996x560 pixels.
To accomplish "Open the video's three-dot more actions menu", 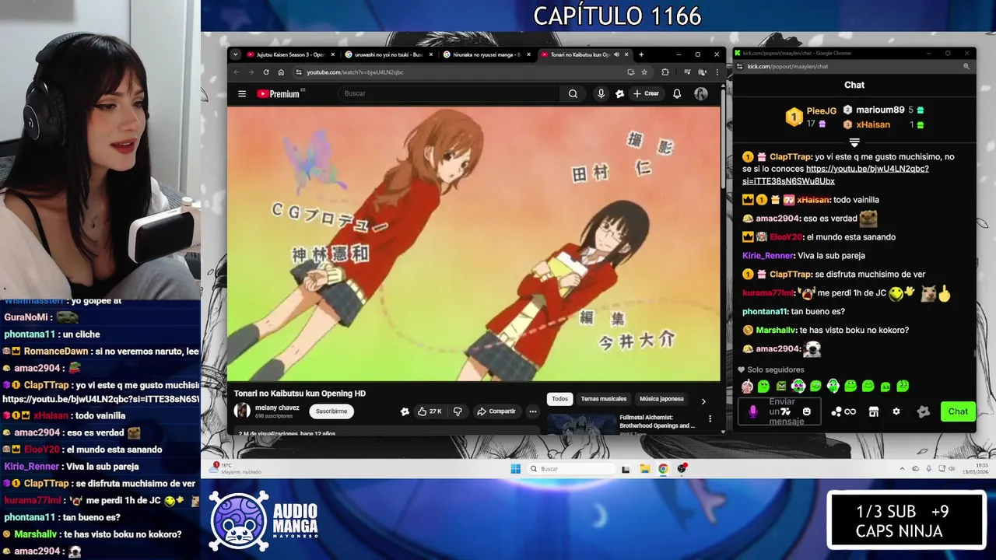I will pyautogui.click(x=533, y=411).
